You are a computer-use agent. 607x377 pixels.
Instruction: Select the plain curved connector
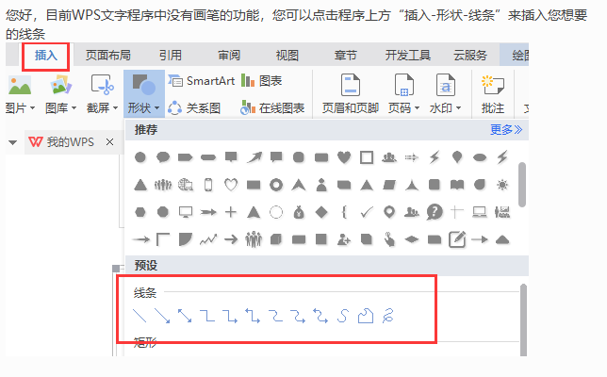click(275, 316)
